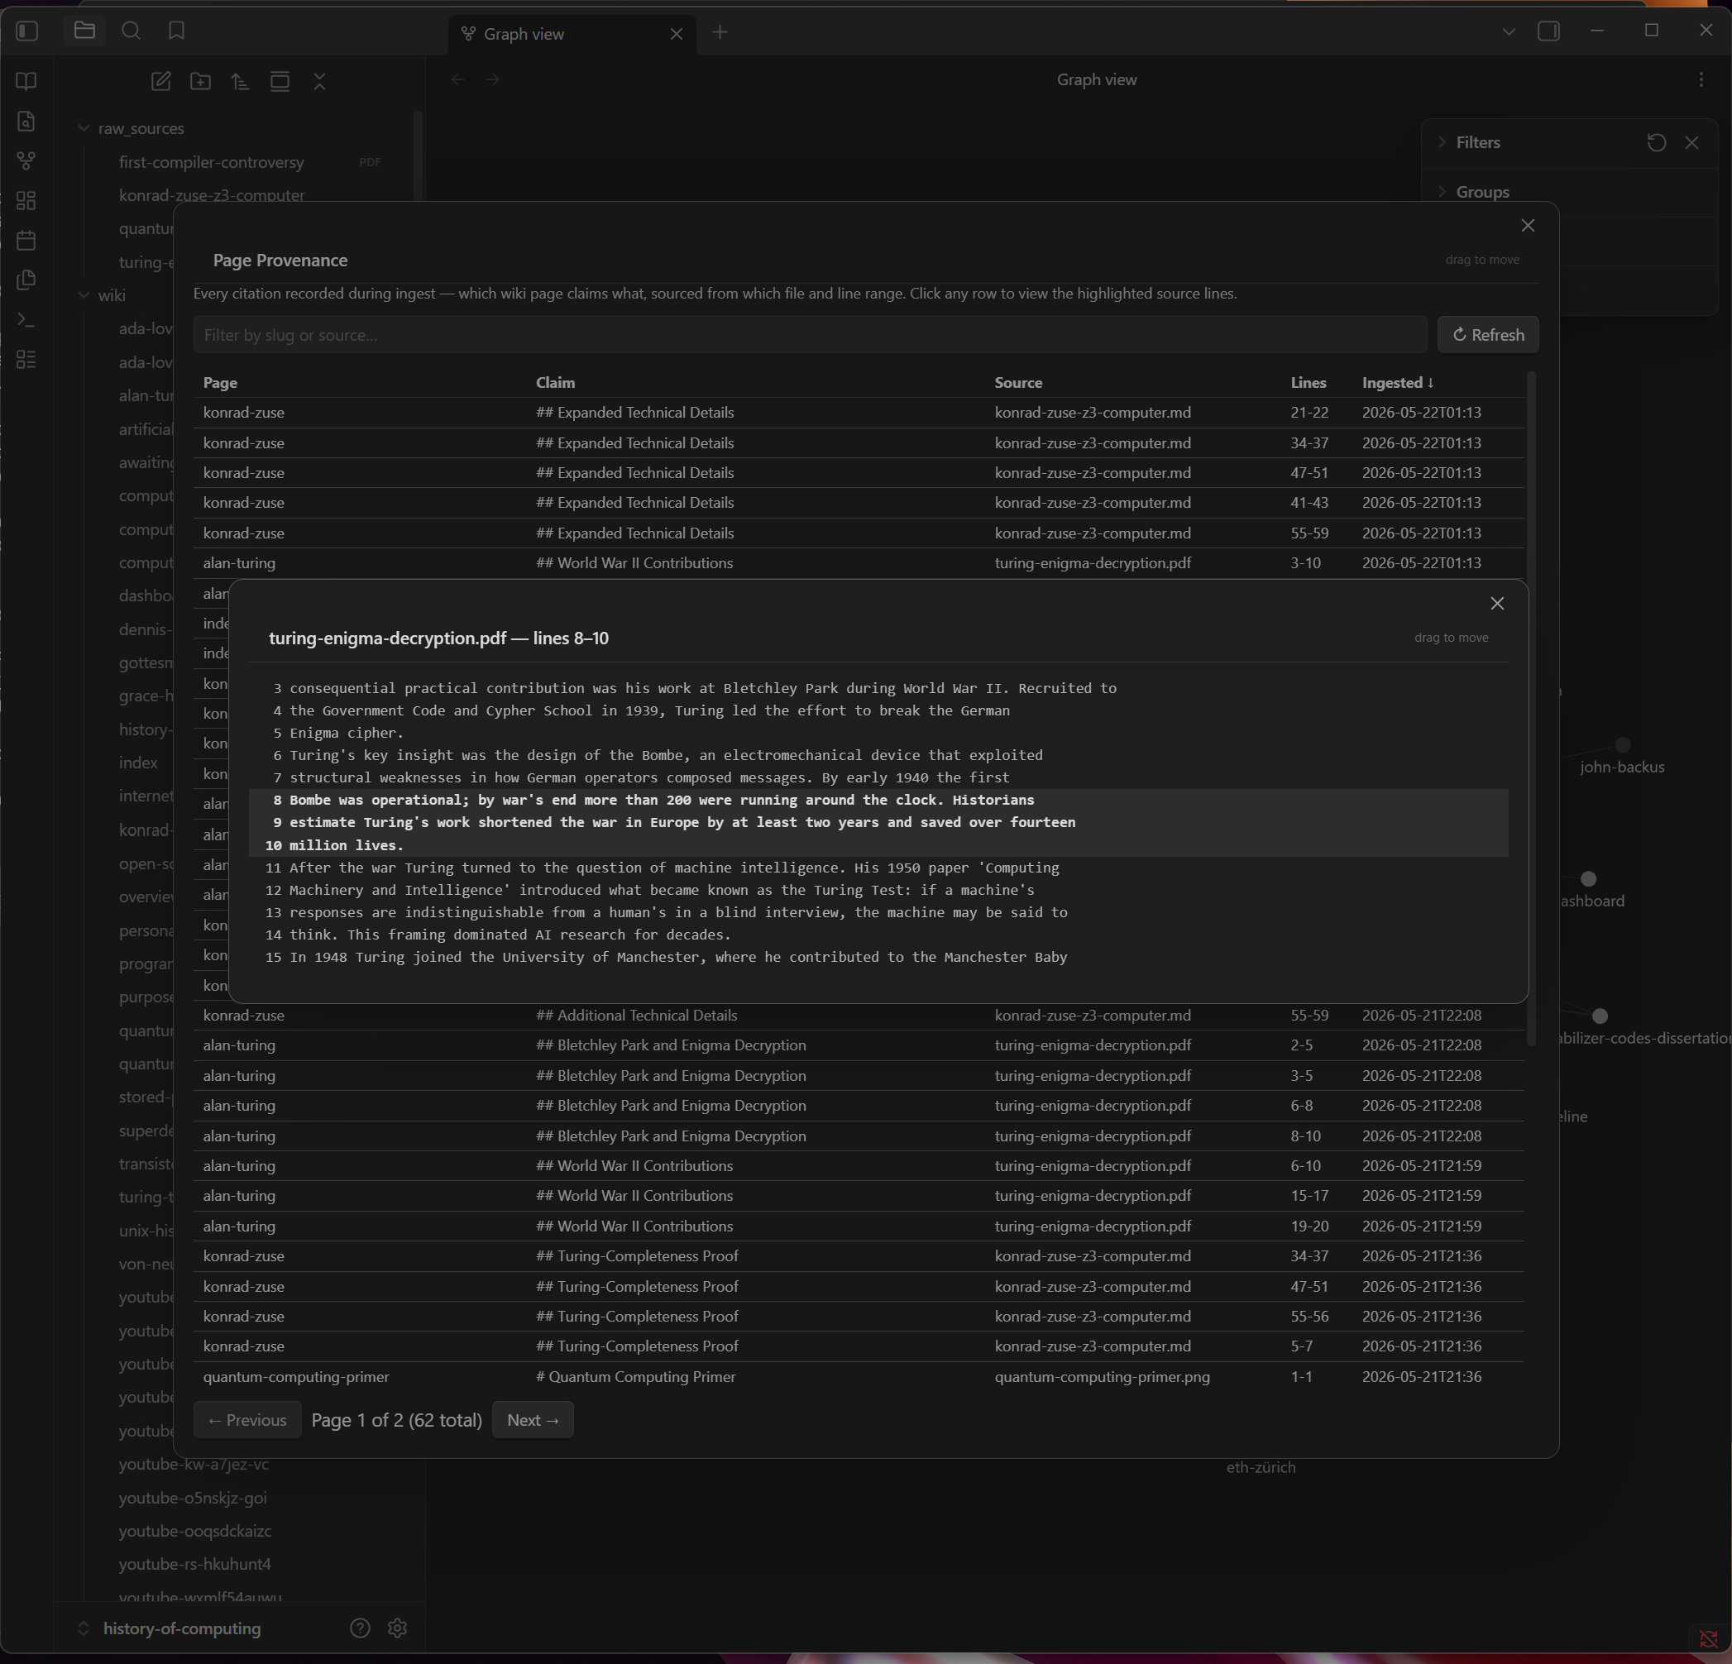Expand the Filters section
The height and width of the screenshot is (1664, 1732).
pyautogui.click(x=1477, y=142)
